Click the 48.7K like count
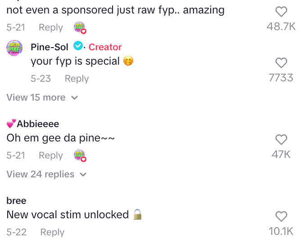 [x=281, y=26]
